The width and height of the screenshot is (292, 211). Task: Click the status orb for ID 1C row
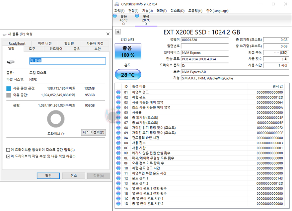coord(118,198)
